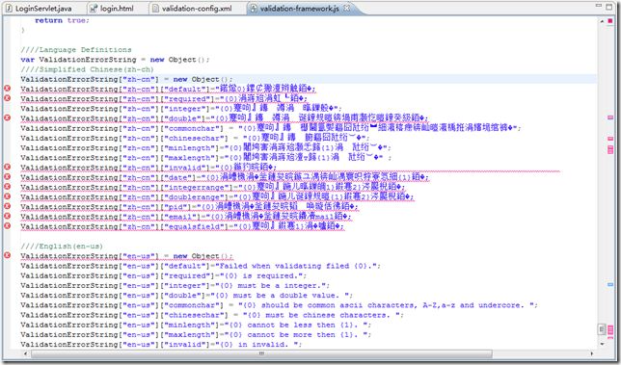Switch to the login.html tab
The image size is (621, 365).
[117, 9]
